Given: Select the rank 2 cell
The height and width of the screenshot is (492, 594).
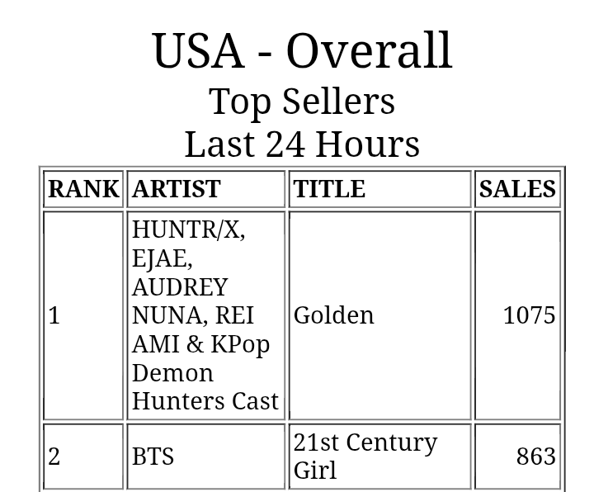Looking at the screenshot, I should tap(83, 457).
